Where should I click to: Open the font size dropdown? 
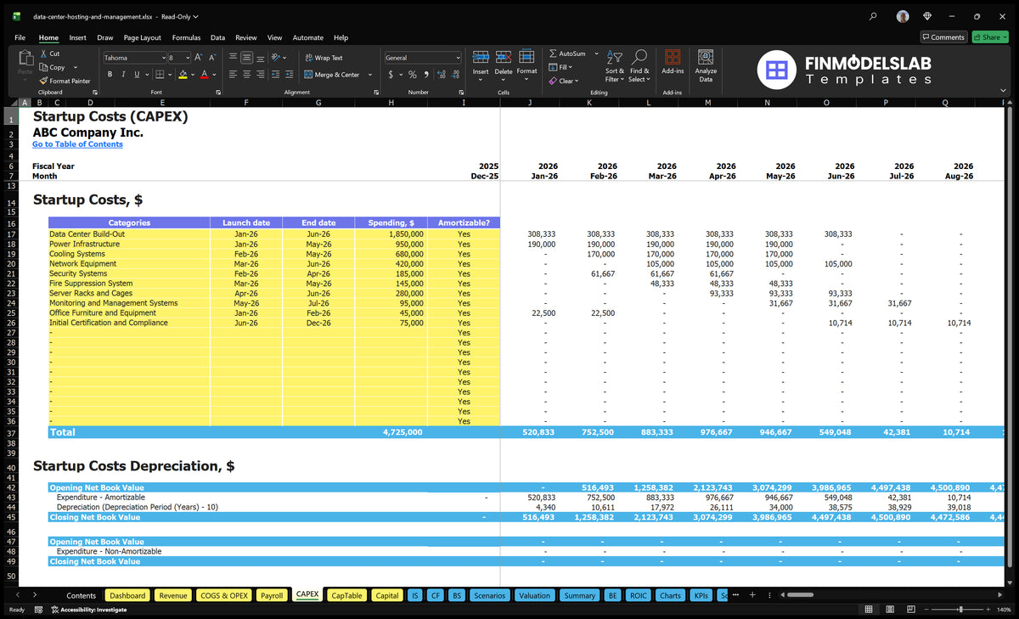pos(187,58)
